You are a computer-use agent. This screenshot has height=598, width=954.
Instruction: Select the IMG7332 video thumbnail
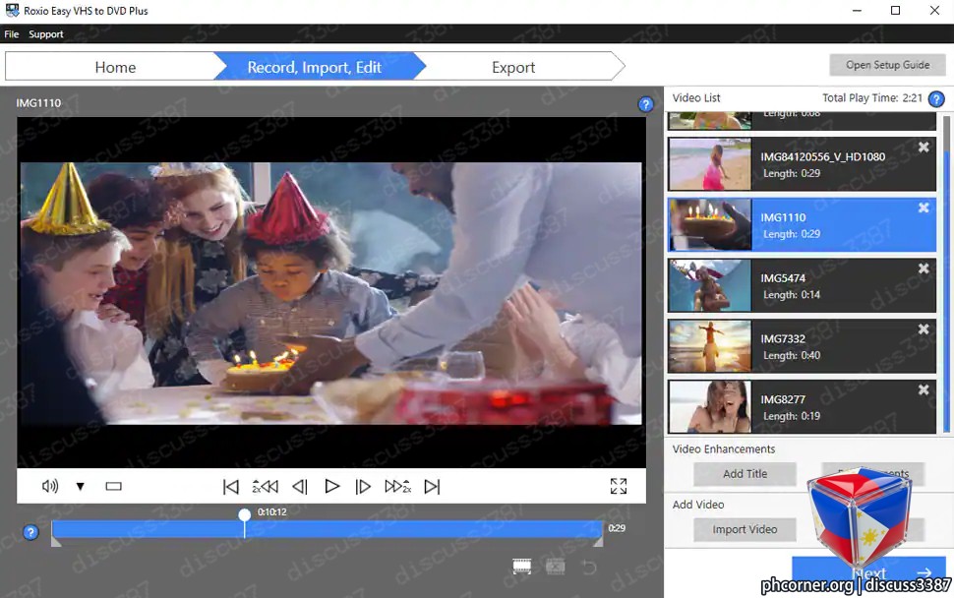(710, 346)
